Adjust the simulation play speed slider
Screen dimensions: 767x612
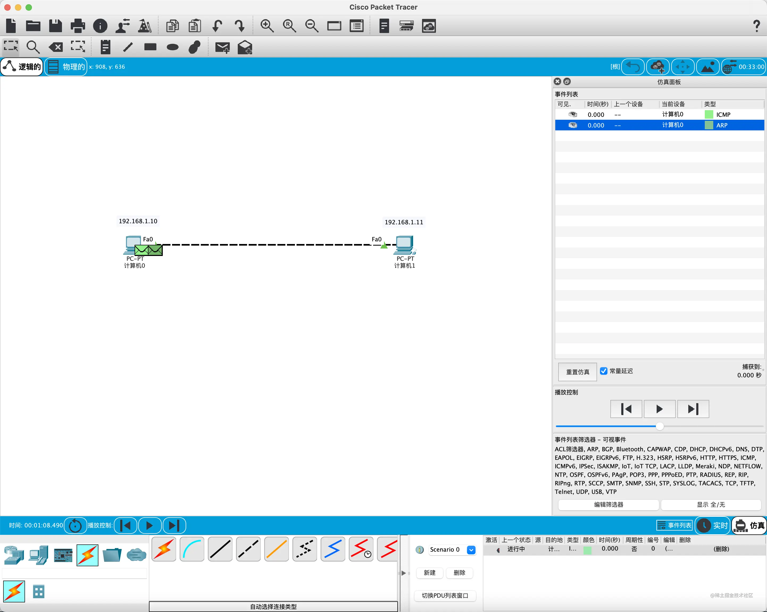pyautogui.click(x=660, y=426)
